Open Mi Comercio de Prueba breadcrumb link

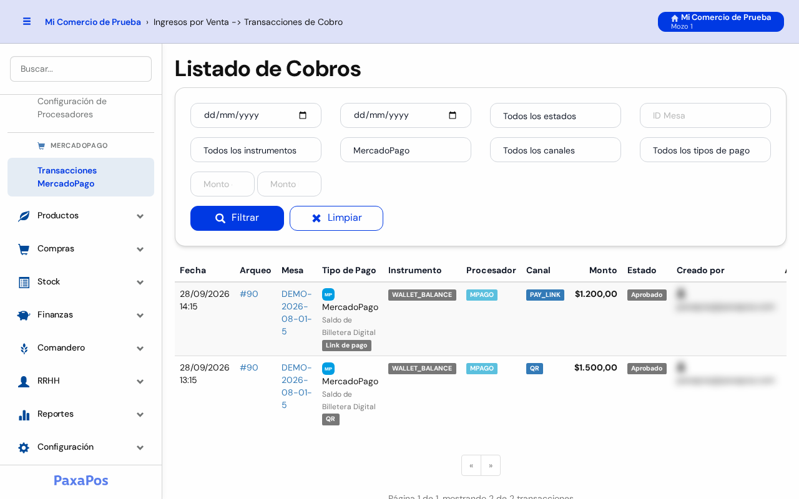coord(93,22)
